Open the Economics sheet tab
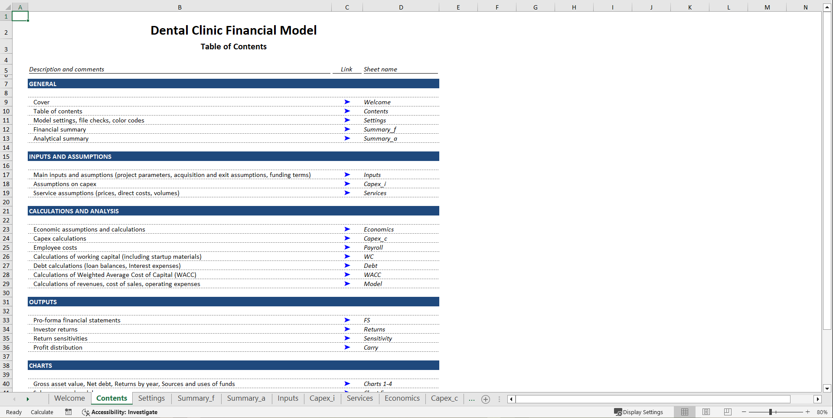The width and height of the screenshot is (833, 418). [402, 399]
